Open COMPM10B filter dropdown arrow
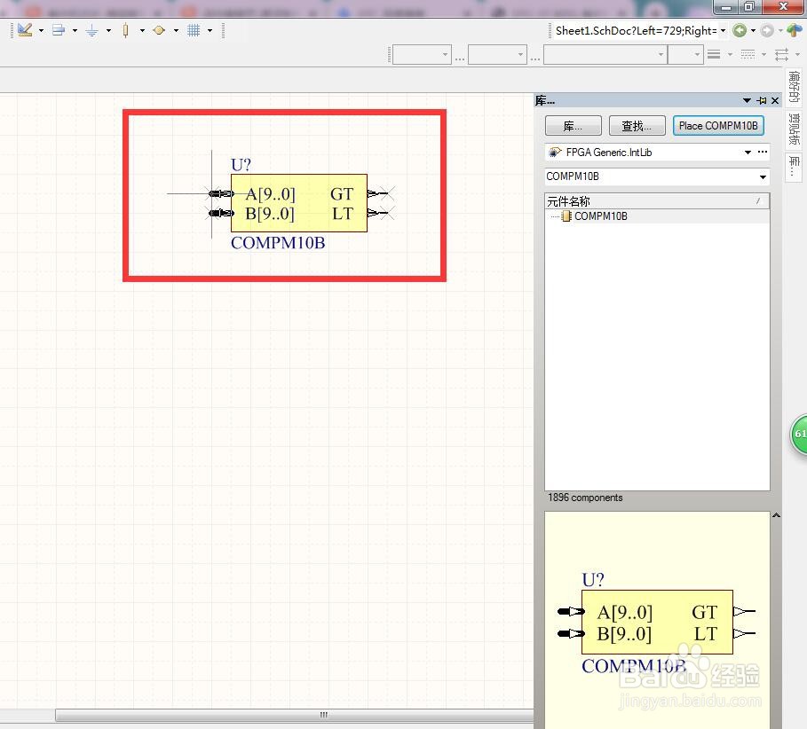The width and height of the screenshot is (807, 729). [763, 177]
